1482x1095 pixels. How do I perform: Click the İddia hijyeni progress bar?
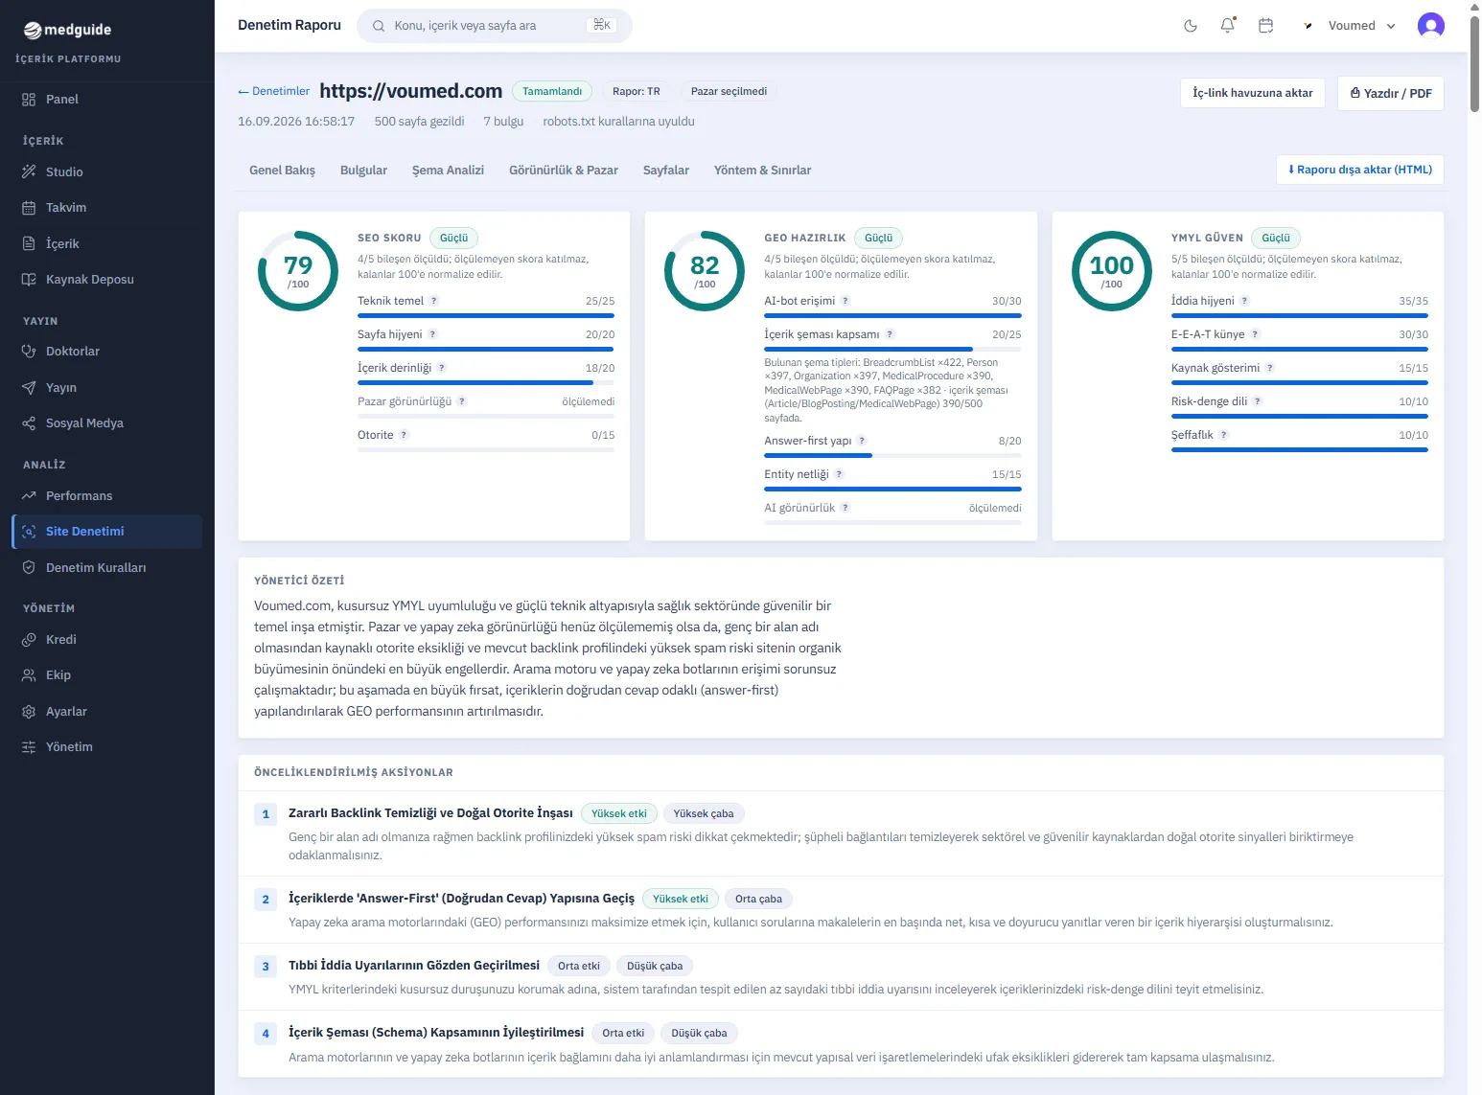1300,315
